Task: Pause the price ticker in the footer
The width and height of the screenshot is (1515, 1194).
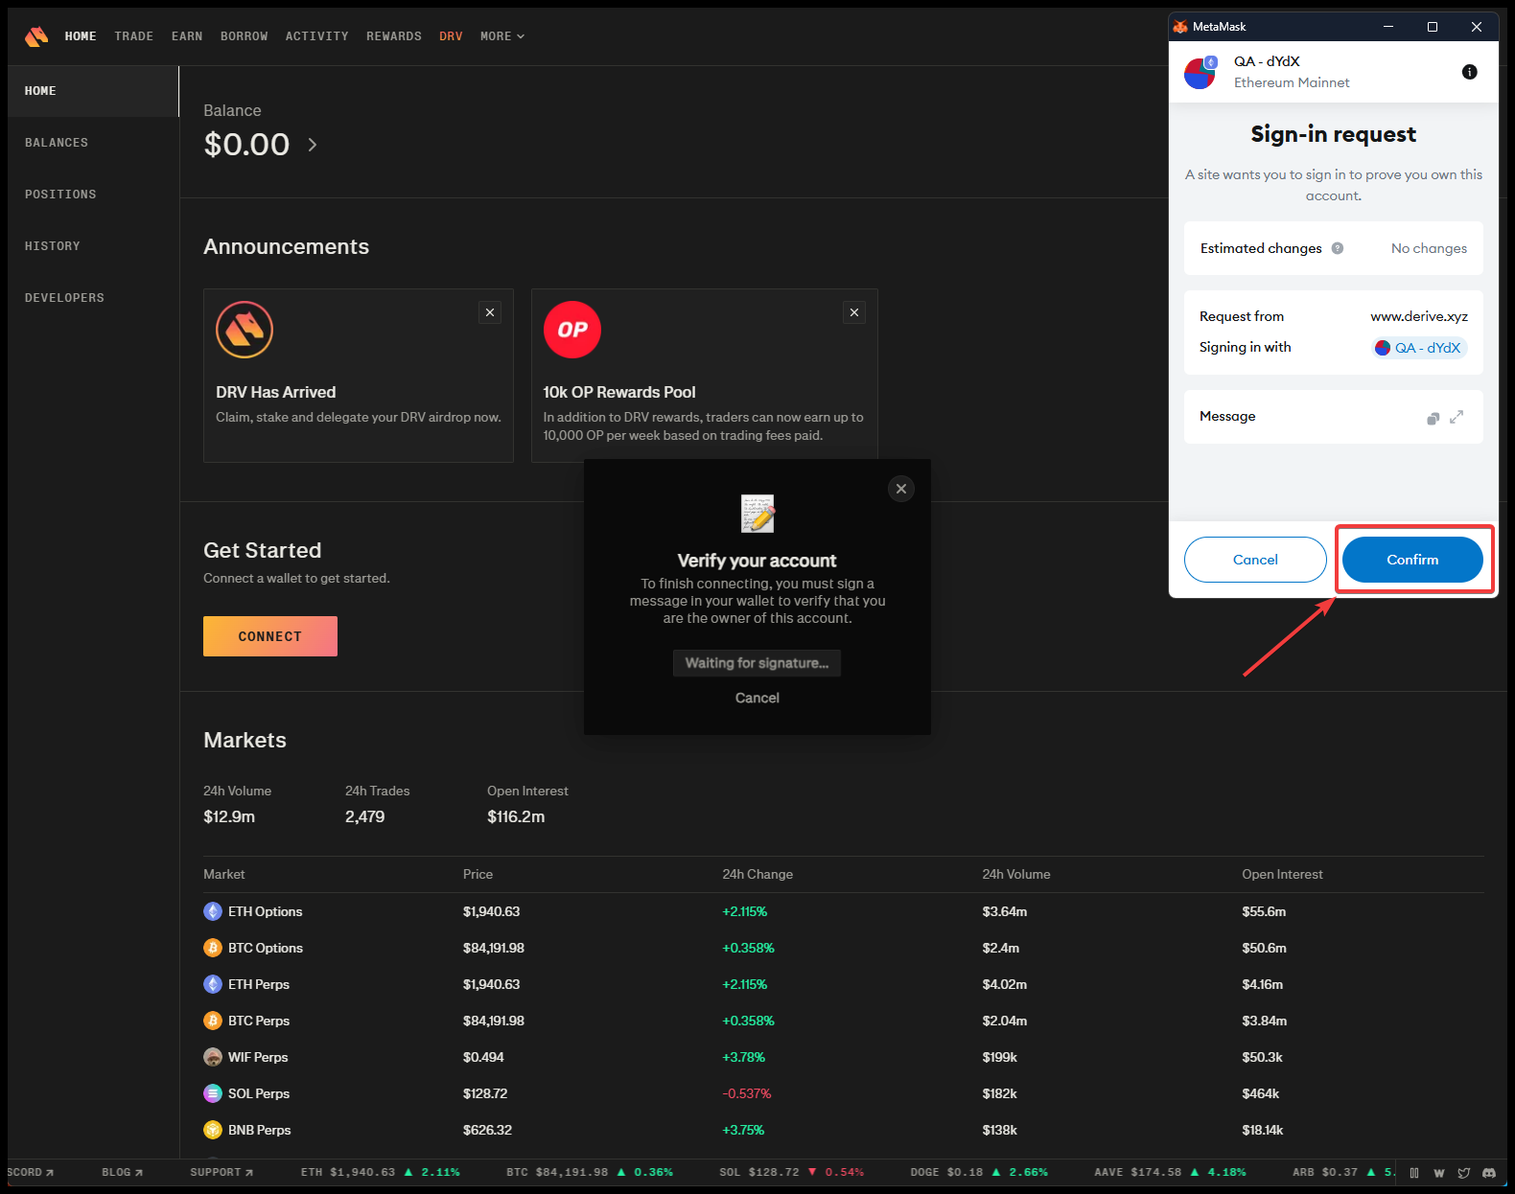Action: 1414,1173
